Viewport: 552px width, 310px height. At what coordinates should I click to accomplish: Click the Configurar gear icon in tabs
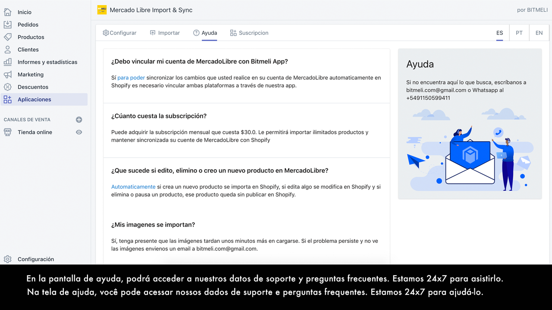pos(106,33)
